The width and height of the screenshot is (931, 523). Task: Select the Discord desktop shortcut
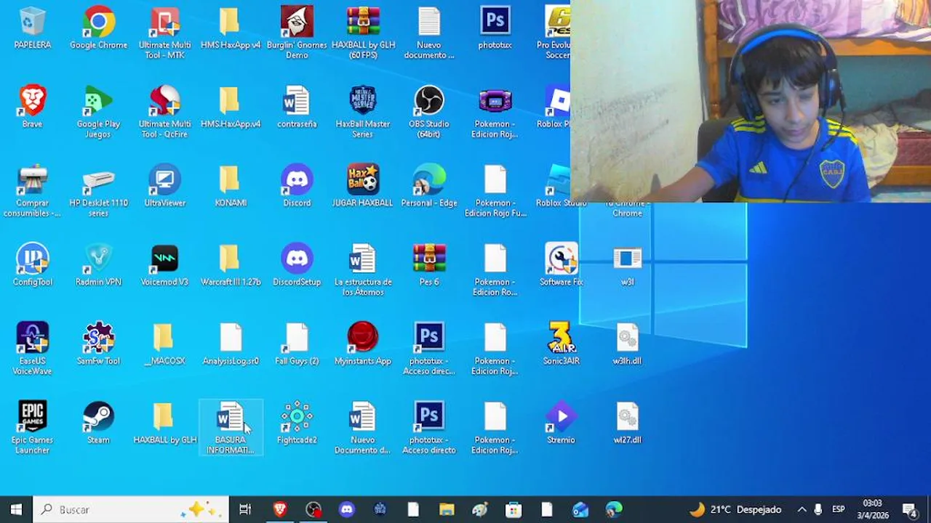click(297, 187)
